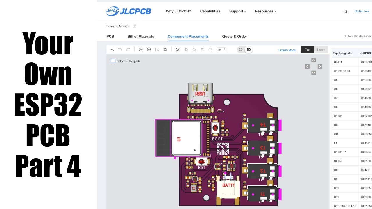Select the R3,R4 table row
The width and height of the screenshot is (372, 209).
coord(352,161)
